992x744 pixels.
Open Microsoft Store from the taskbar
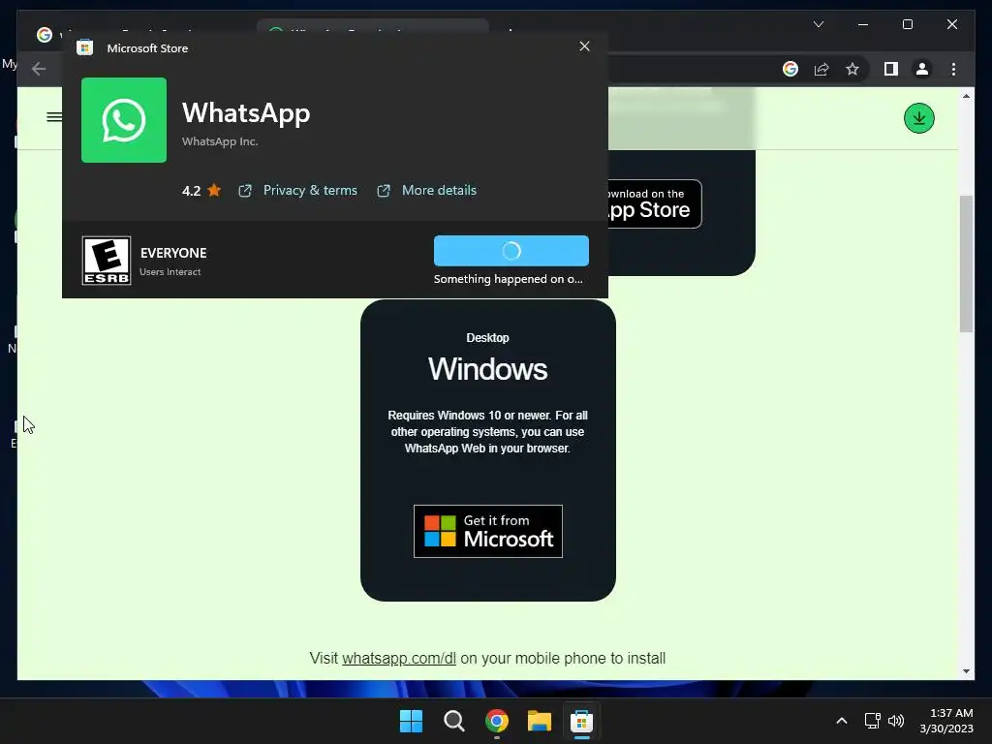[x=581, y=721]
